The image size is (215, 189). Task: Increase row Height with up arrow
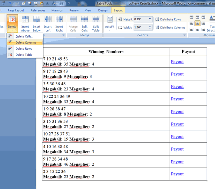(x=150, y=18)
